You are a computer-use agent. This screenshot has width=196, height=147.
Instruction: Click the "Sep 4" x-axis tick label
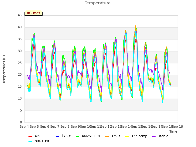tap(24, 126)
